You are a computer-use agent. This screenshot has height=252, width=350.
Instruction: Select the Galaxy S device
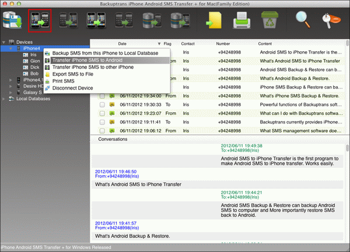click(32, 93)
